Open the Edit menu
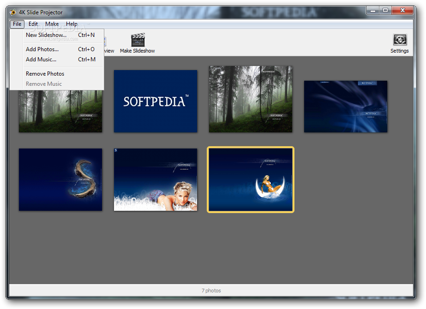This screenshot has height=309, width=426. (33, 24)
